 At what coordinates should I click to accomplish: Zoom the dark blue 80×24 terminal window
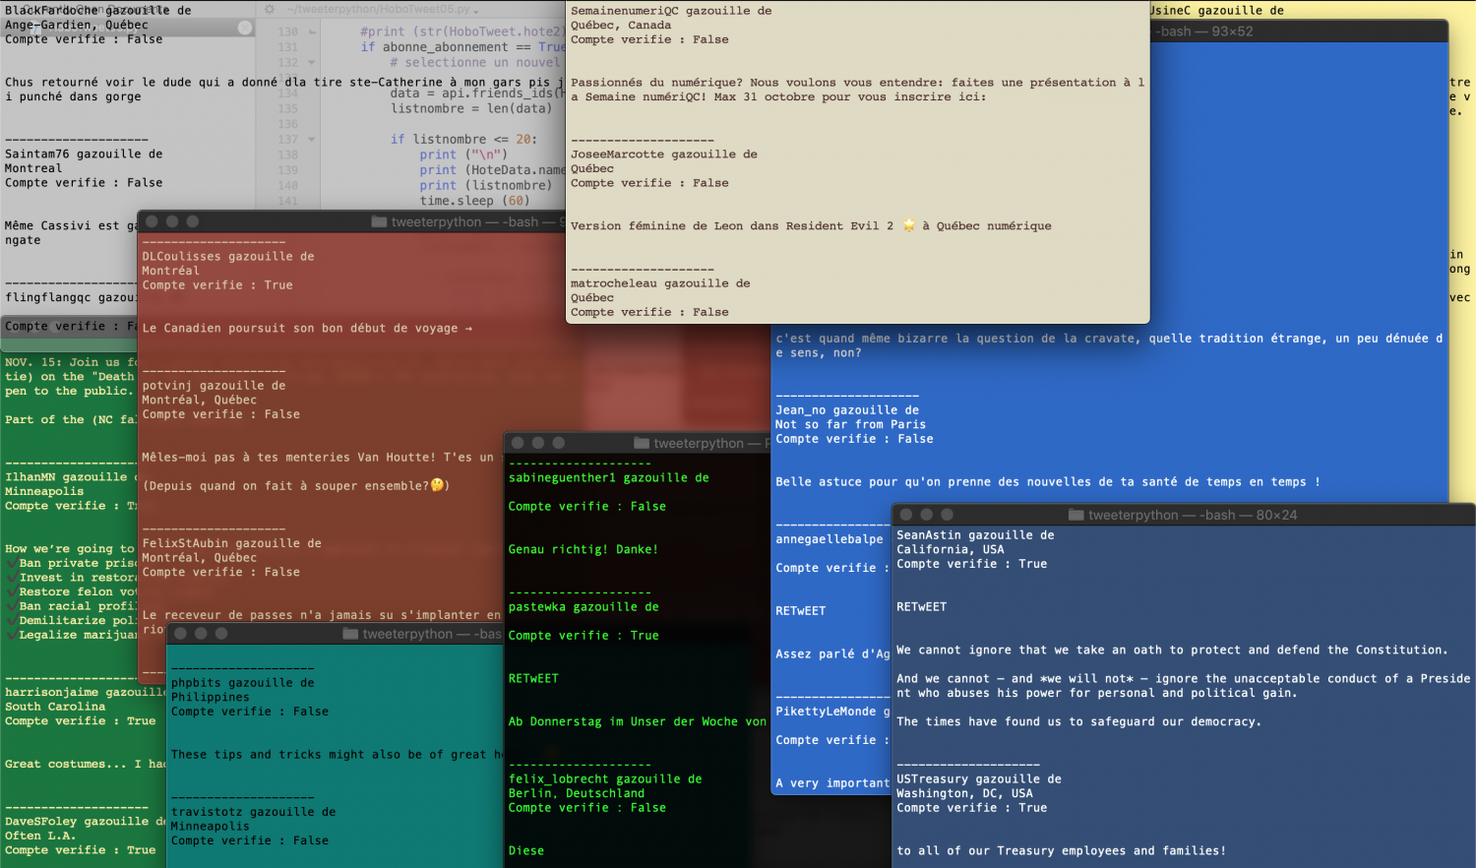click(x=947, y=515)
